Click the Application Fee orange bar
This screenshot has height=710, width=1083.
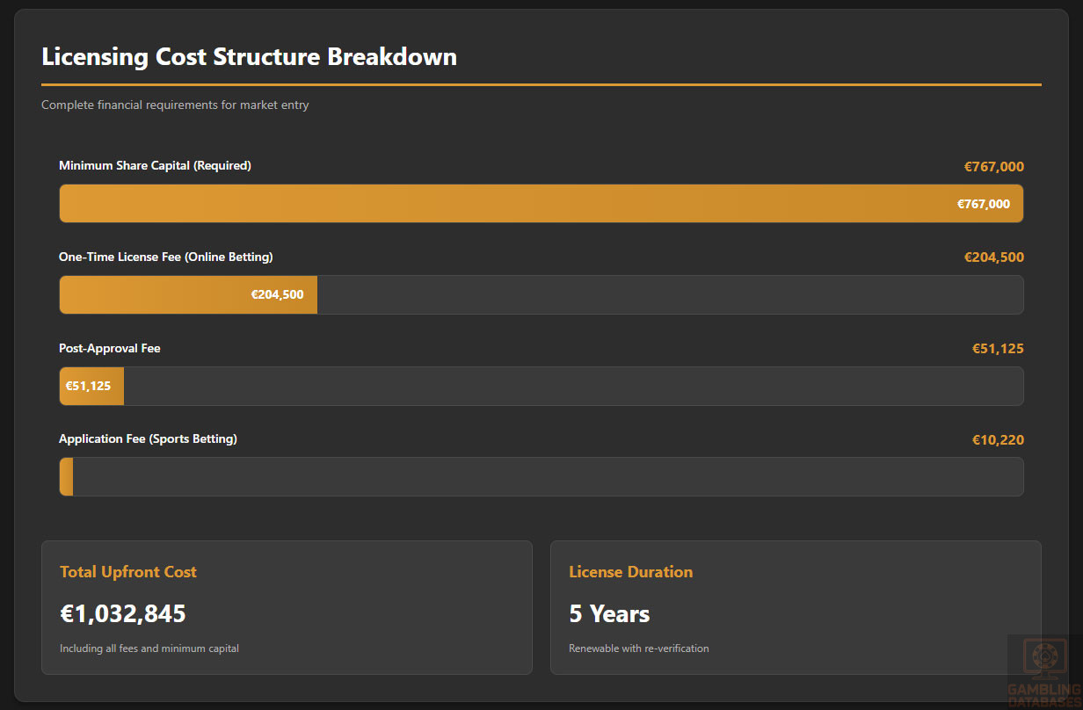click(x=66, y=477)
